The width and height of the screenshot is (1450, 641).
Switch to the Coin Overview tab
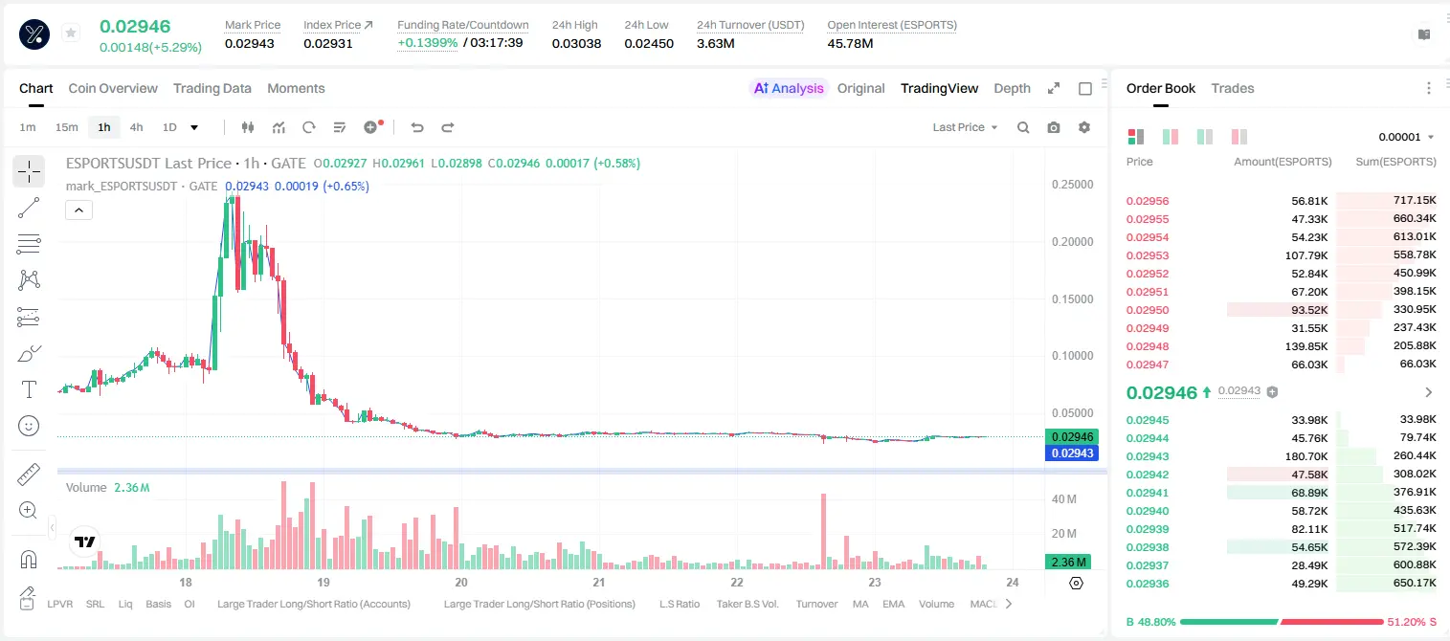113,88
